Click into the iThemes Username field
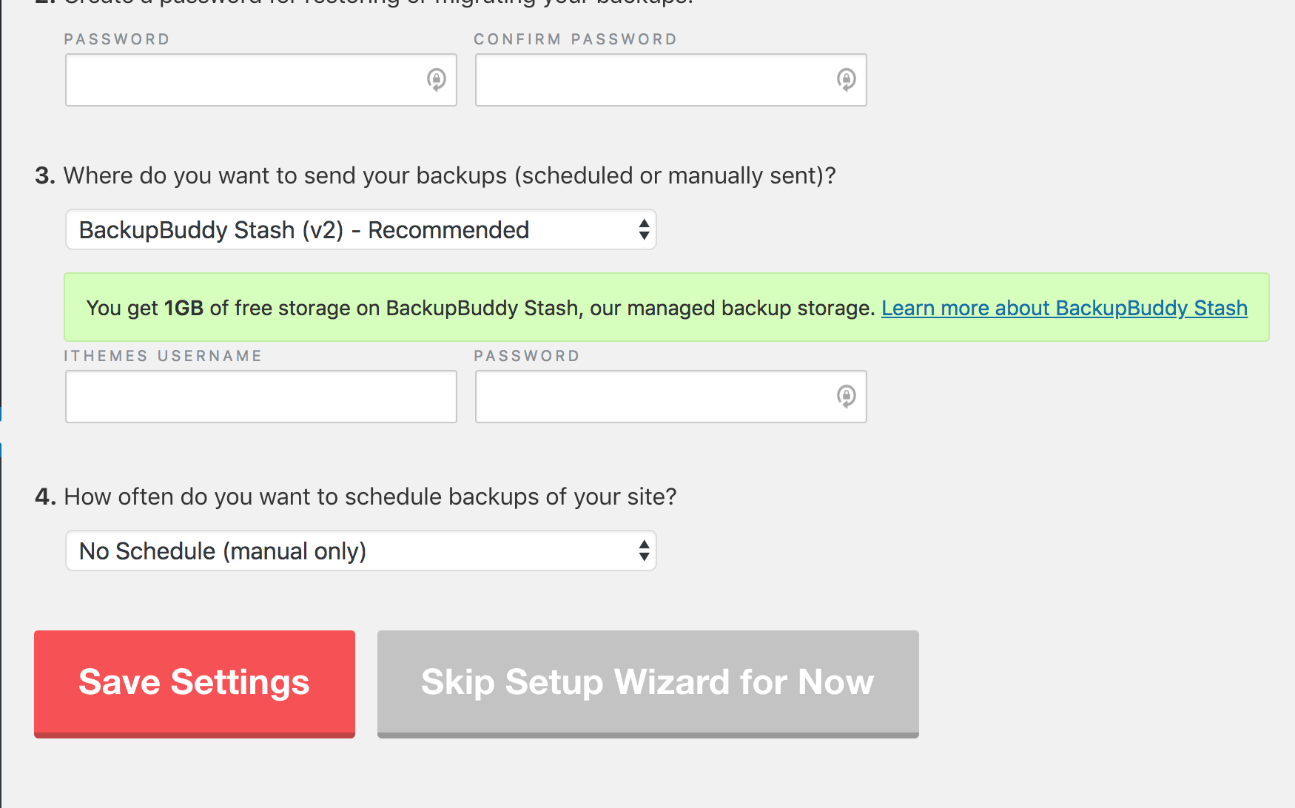Image resolution: width=1295 pixels, height=808 pixels. 261,397
